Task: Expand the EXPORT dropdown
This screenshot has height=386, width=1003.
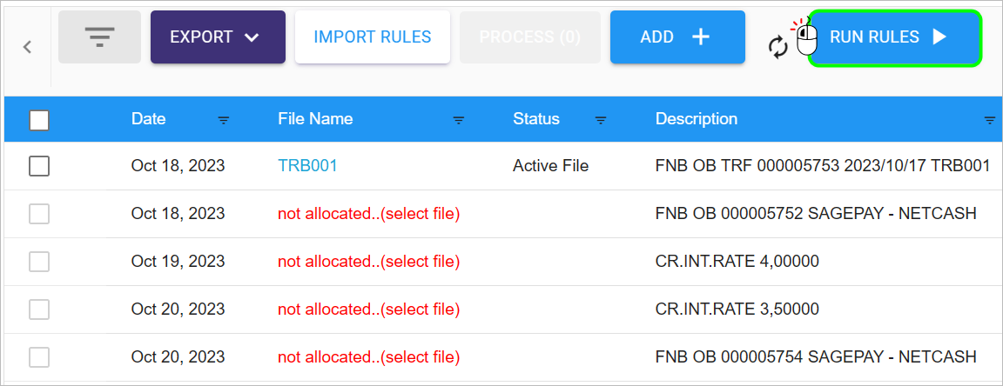Action: (219, 37)
